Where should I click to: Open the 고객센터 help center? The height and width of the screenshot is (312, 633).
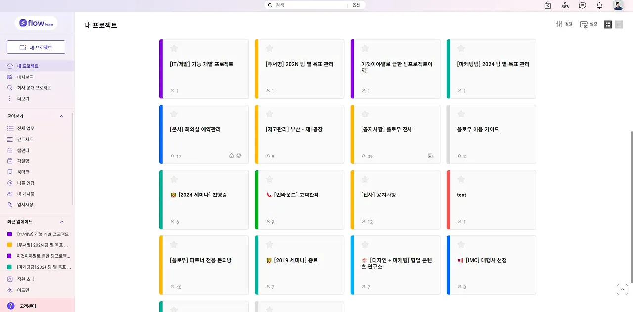click(x=37, y=306)
